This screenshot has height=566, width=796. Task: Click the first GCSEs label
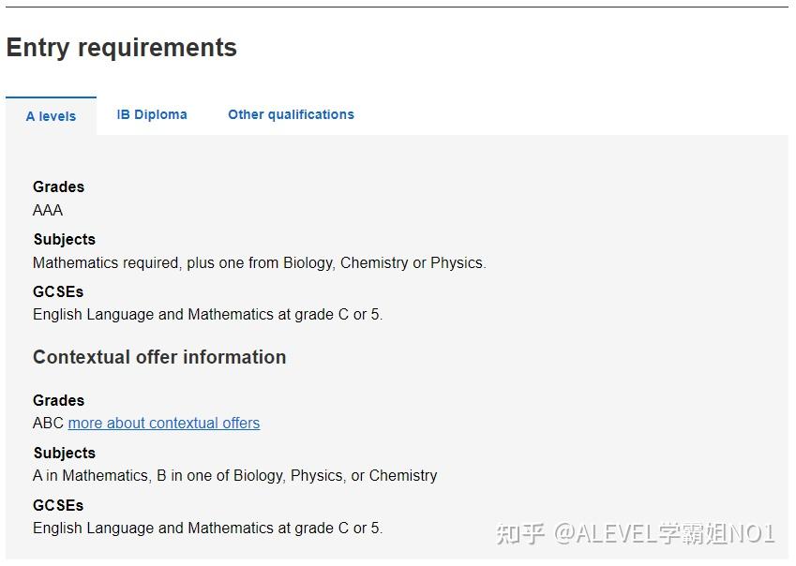(x=58, y=291)
